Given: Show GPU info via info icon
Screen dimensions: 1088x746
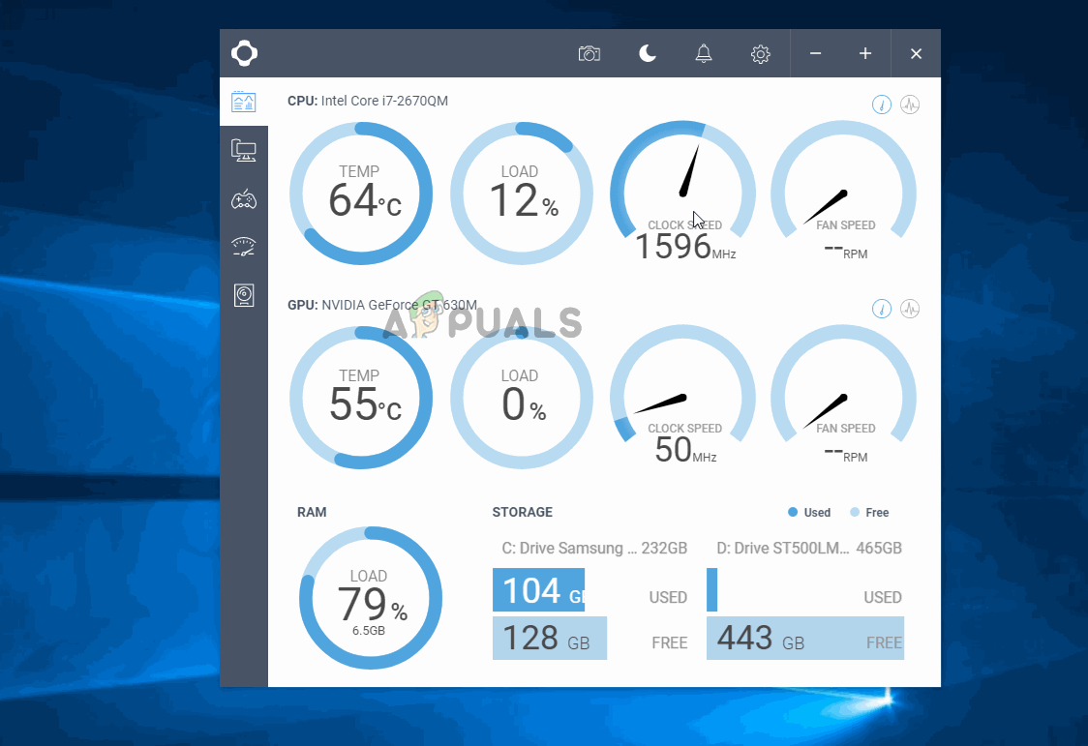Looking at the screenshot, I should [881, 309].
